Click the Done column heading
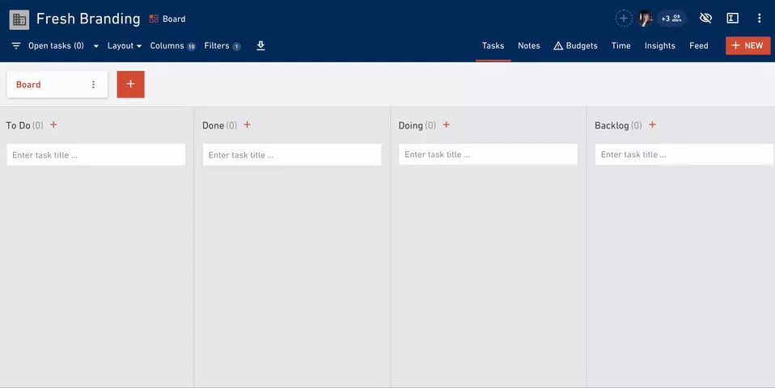 (213, 125)
